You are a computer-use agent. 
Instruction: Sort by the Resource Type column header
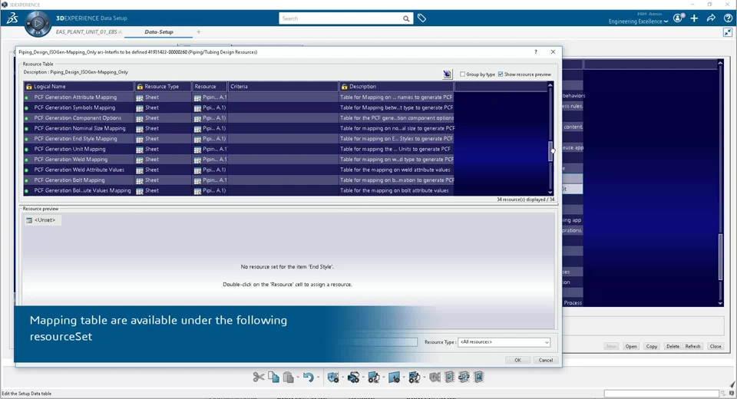point(163,87)
